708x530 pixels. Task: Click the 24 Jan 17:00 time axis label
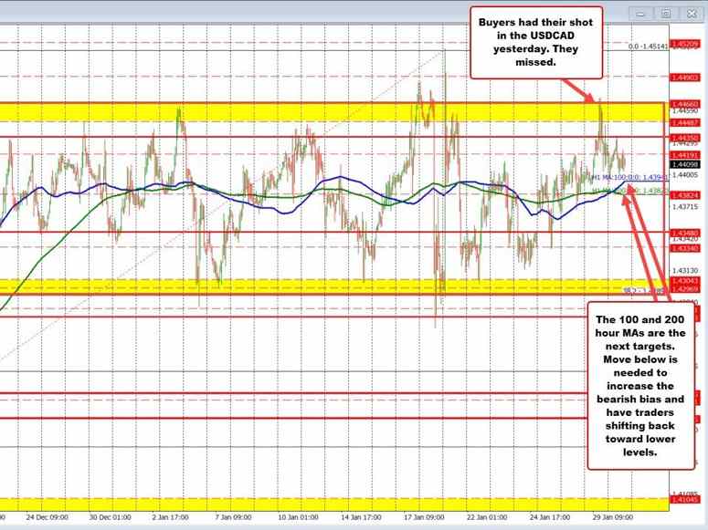pos(550,517)
